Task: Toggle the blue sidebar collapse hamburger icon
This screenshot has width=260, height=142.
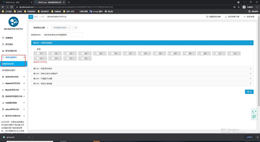Action: pyautogui.click(x=30, y=17)
